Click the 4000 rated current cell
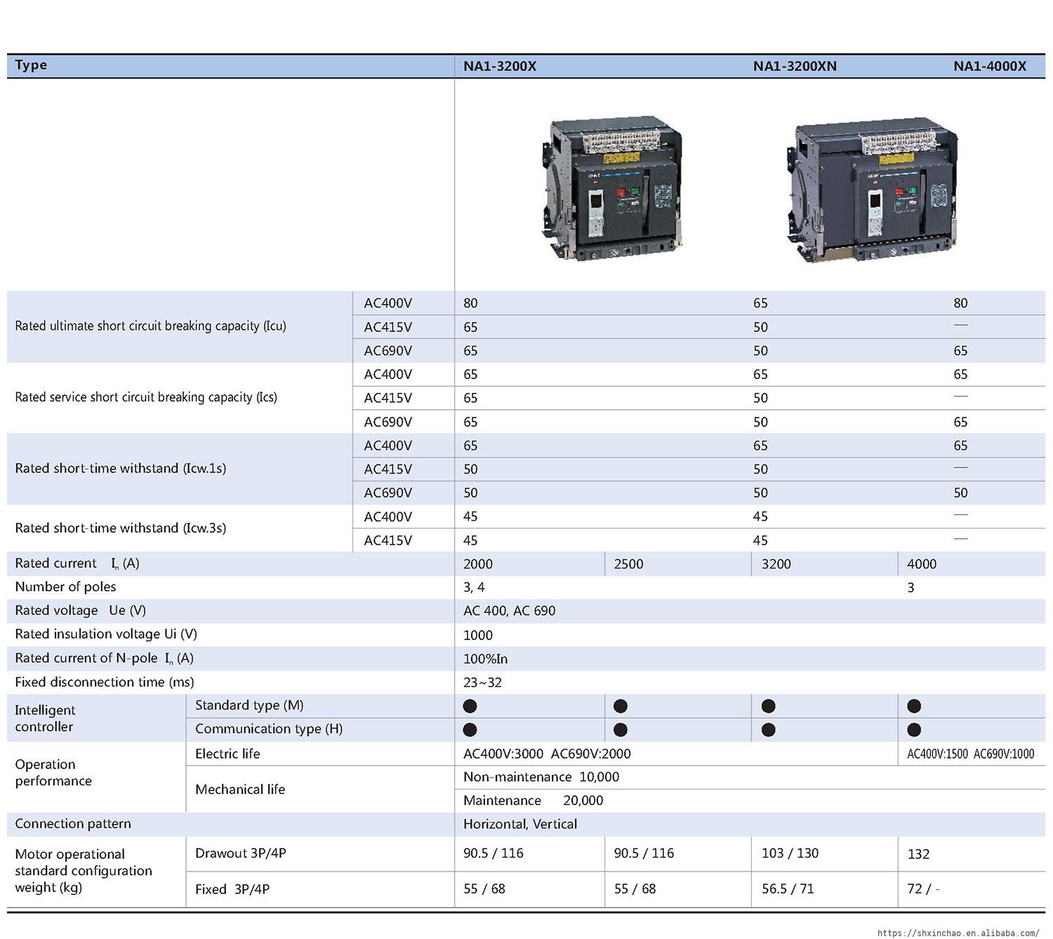1053x939 pixels. click(922, 564)
